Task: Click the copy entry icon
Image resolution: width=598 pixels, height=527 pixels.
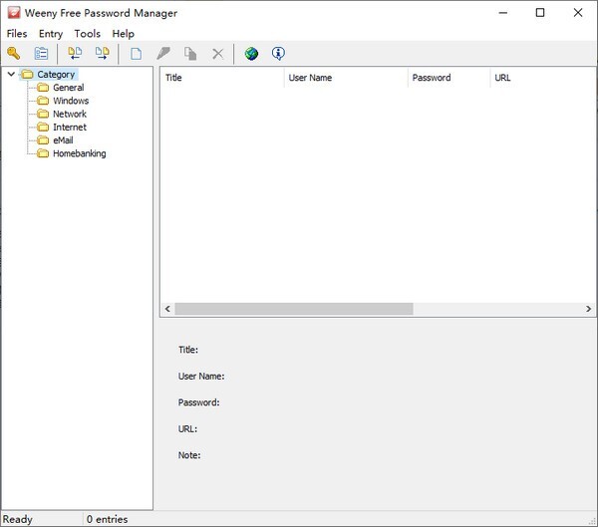Action: click(x=189, y=54)
